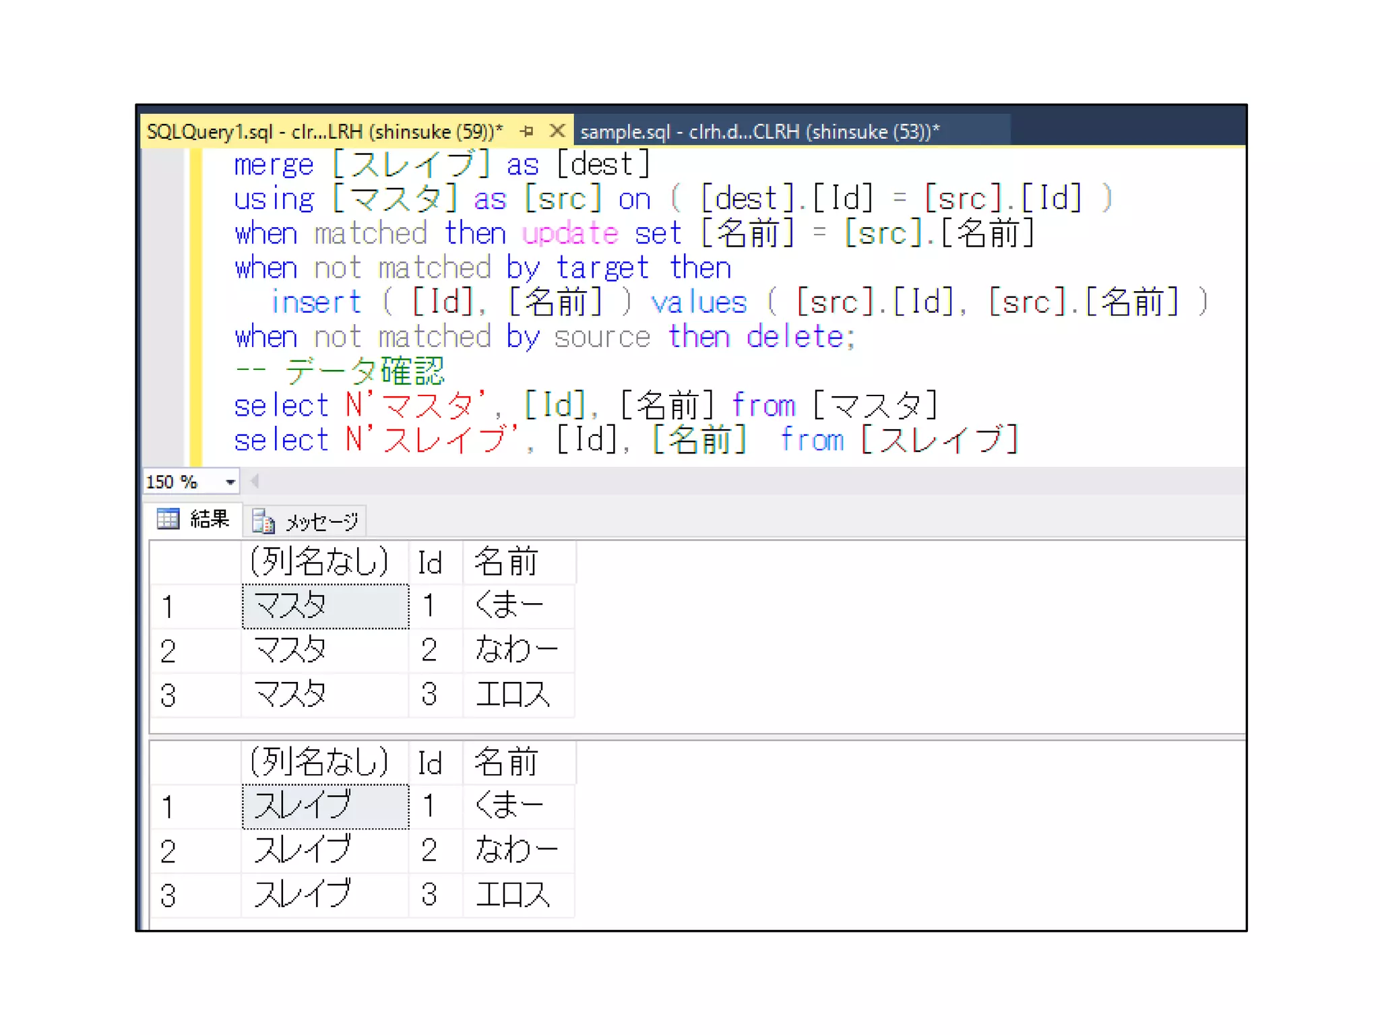Select the first マスタ result cell
Viewport: 1380px width, 1035px height.
pos(325,606)
